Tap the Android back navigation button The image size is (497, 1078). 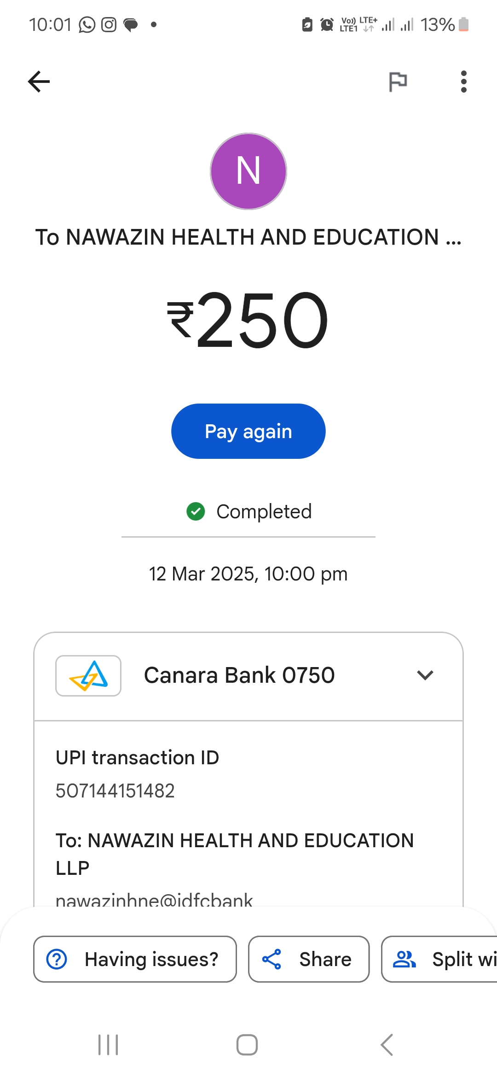coord(387,1044)
